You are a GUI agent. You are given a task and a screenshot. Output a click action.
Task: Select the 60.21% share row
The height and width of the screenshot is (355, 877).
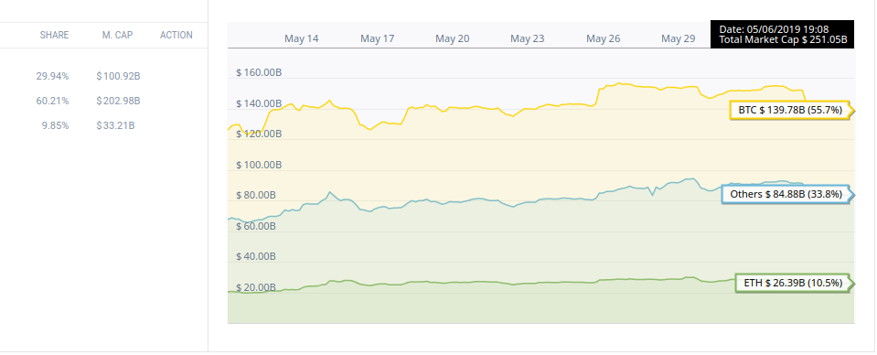(x=104, y=101)
